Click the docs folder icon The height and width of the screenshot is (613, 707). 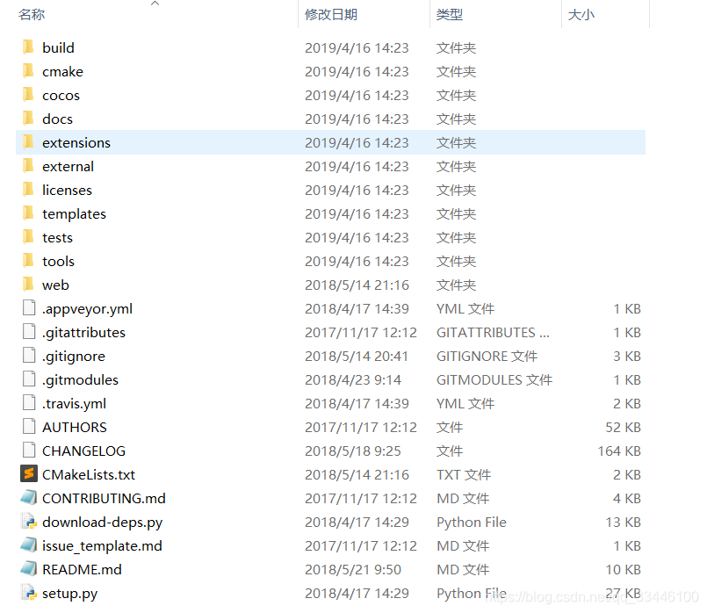28,118
